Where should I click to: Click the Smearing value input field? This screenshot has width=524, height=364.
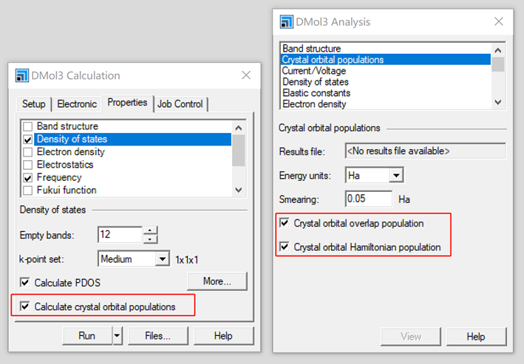point(368,199)
